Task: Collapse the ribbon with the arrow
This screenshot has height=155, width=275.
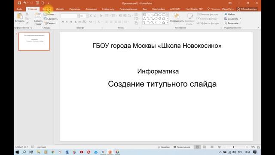Action: (258, 28)
